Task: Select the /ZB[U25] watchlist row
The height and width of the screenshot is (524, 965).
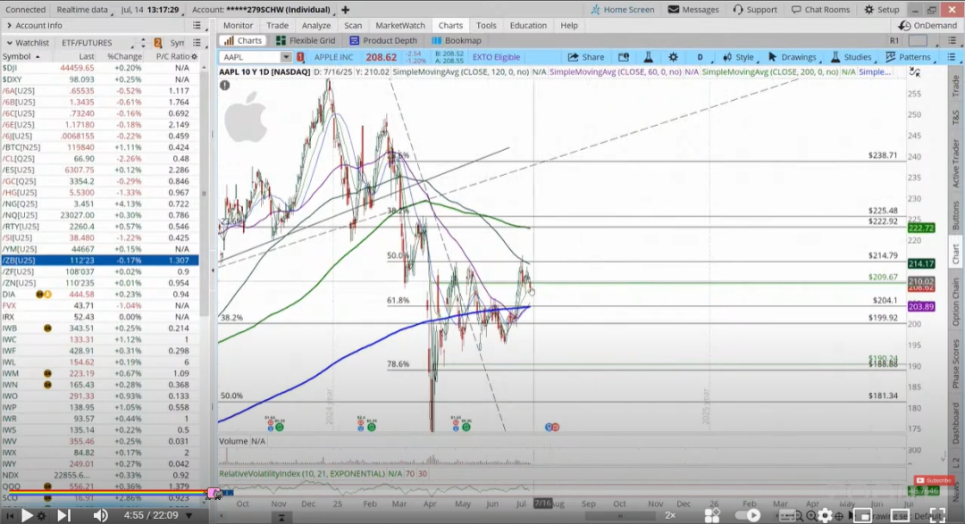Action: 100,260
